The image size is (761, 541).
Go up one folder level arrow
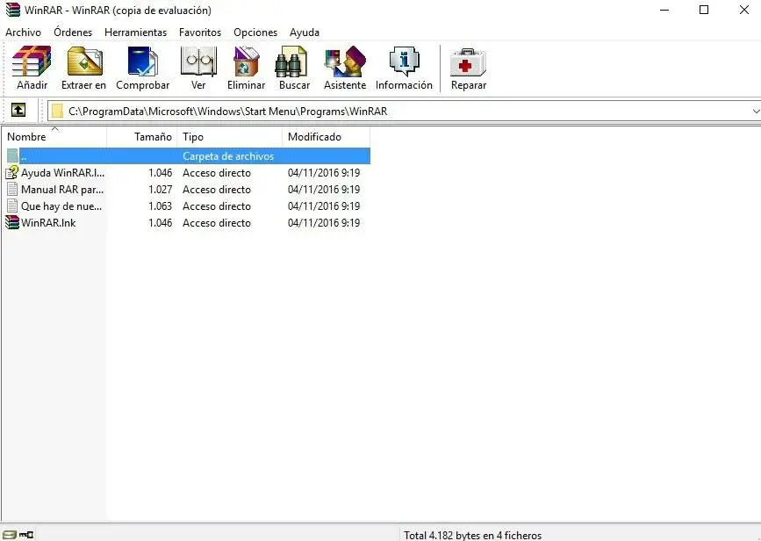(18, 111)
